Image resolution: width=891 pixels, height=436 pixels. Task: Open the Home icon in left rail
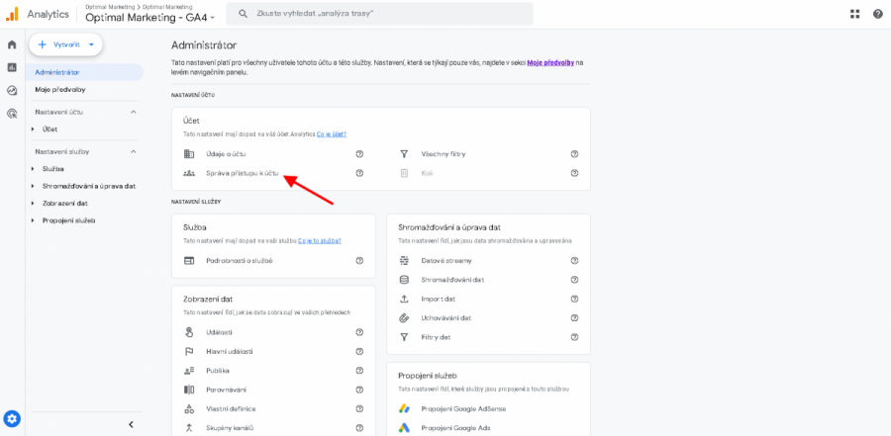click(12, 44)
